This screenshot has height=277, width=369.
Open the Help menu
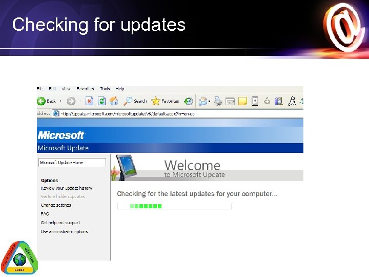point(120,89)
